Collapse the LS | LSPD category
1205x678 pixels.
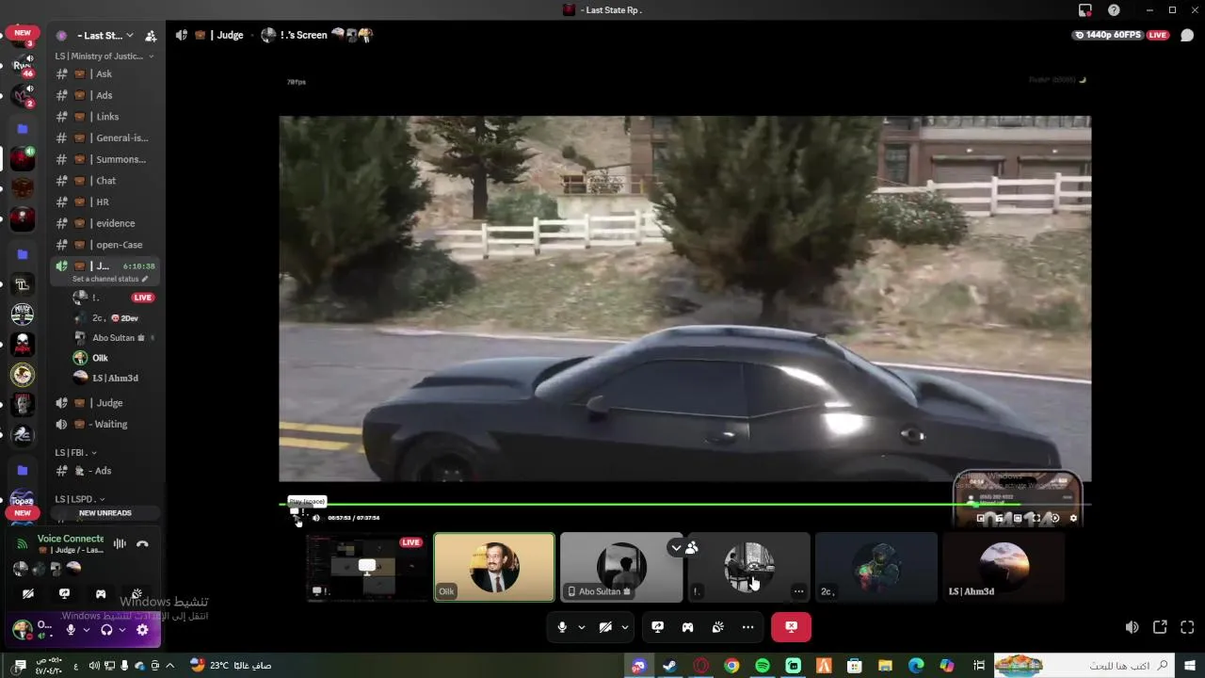coord(80,499)
